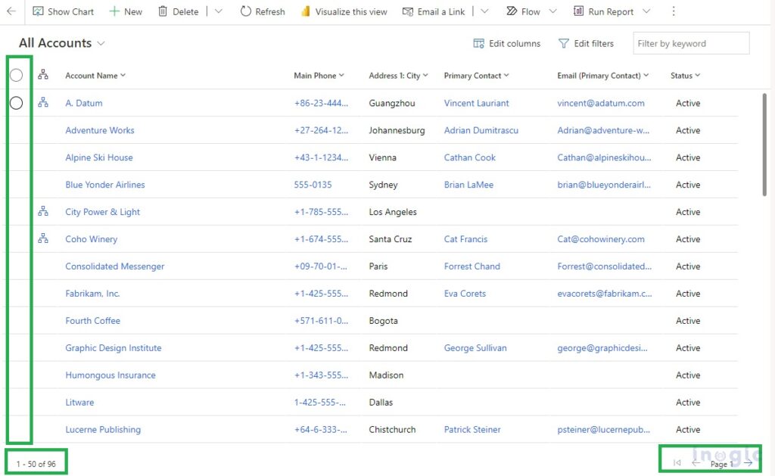Open the Run Report dropdown arrow

pyautogui.click(x=646, y=11)
